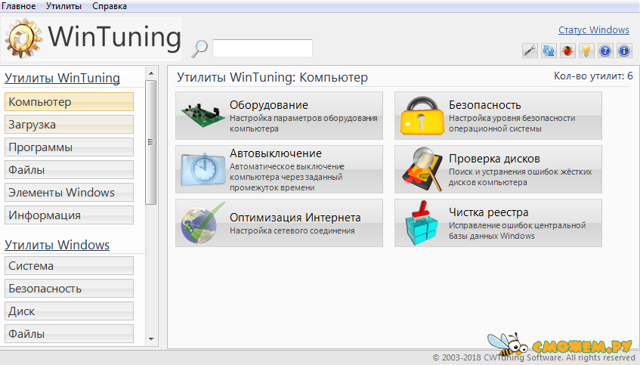This screenshot has width=640, height=365.
Task: Open the Проверка дисков title
Action: tap(494, 159)
